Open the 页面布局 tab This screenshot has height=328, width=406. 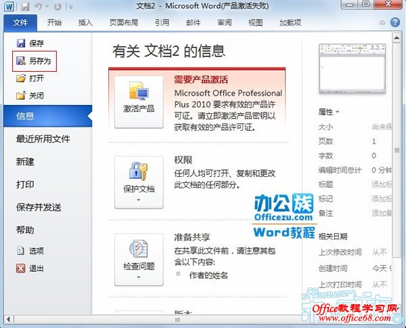click(x=124, y=22)
